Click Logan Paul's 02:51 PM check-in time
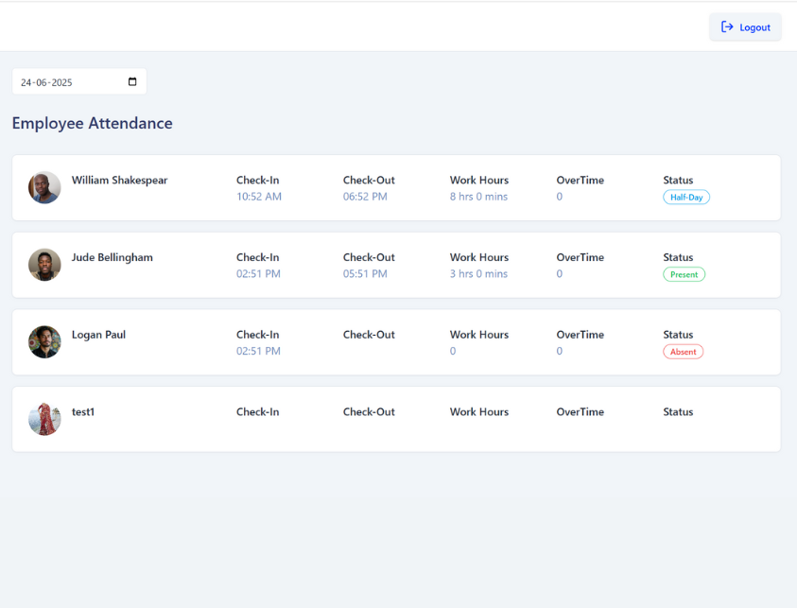 click(x=258, y=351)
